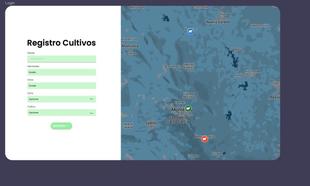310x186 pixels.
Task: Click the Fecha field label
Action: click(x=31, y=53)
